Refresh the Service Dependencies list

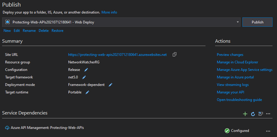253,114
